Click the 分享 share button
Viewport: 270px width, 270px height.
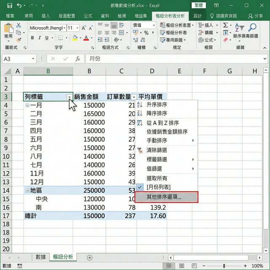(256, 16)
